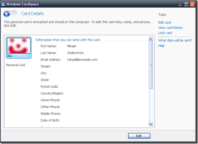Click the Country/Region label
The image size is (198, 144).
(52, 93)
